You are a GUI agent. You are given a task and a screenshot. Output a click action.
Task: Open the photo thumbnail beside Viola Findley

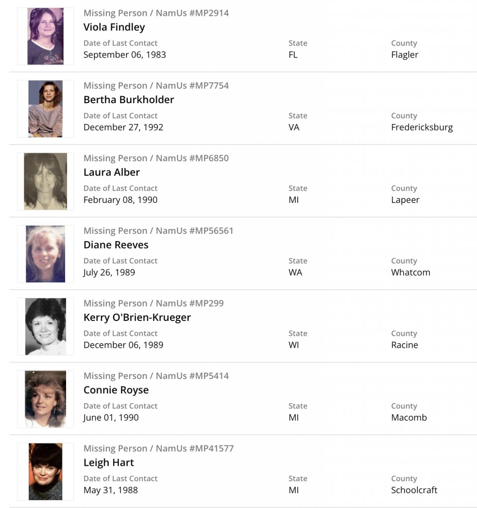[x=45, y=36]
